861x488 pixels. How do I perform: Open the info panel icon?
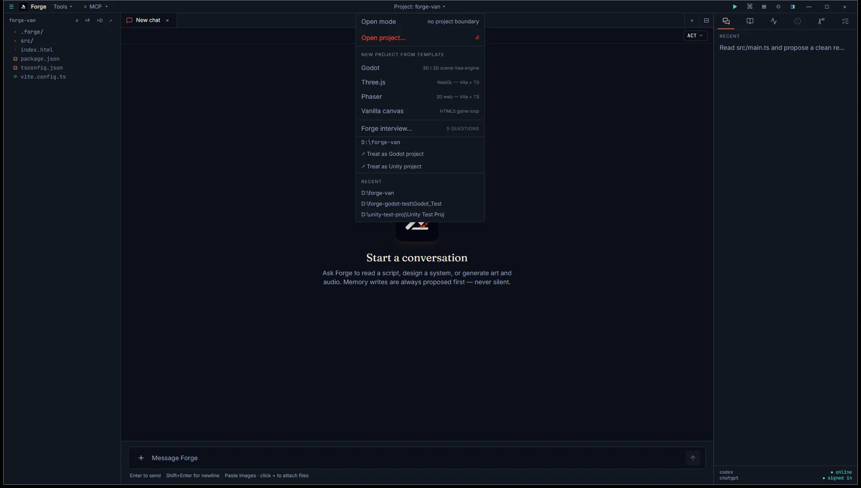click(x=798, y=21)
